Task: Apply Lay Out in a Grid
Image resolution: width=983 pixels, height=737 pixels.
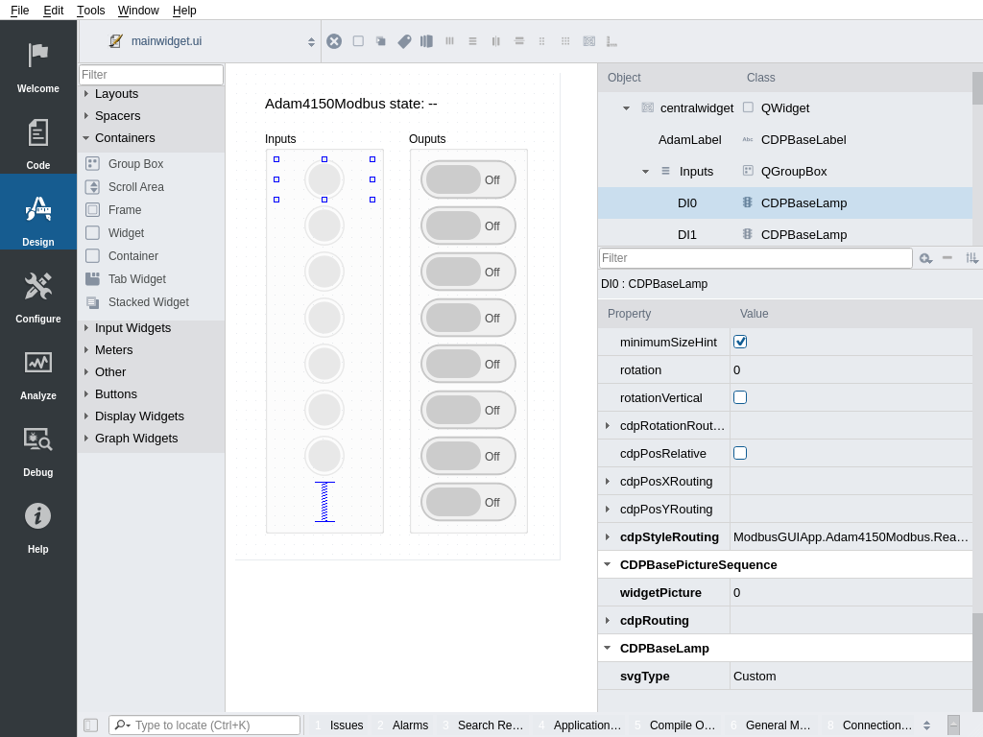Action: pyautogui.click(x=565, y=41)
